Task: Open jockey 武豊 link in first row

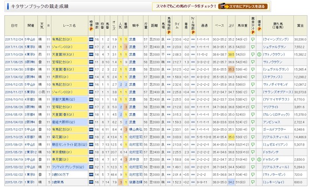Action: tap(132, 39)
